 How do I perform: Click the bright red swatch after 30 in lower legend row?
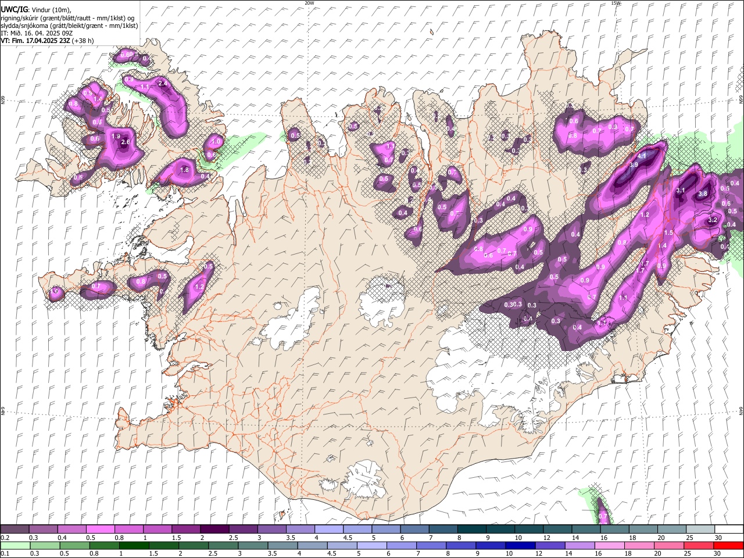coord(728,546)
